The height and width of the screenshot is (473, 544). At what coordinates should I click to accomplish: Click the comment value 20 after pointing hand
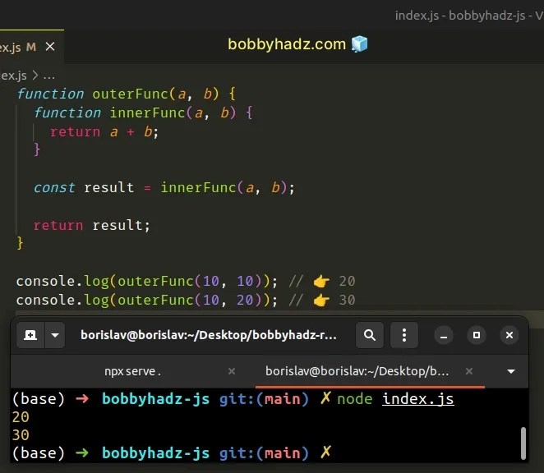click(x=348, y=281)
